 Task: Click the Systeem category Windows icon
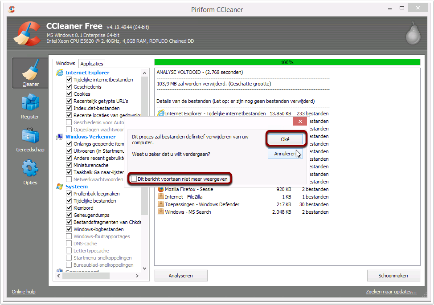pos(60,187)
